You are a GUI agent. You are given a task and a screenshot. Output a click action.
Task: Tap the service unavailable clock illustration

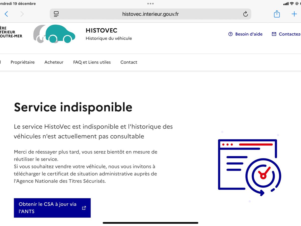250,167
